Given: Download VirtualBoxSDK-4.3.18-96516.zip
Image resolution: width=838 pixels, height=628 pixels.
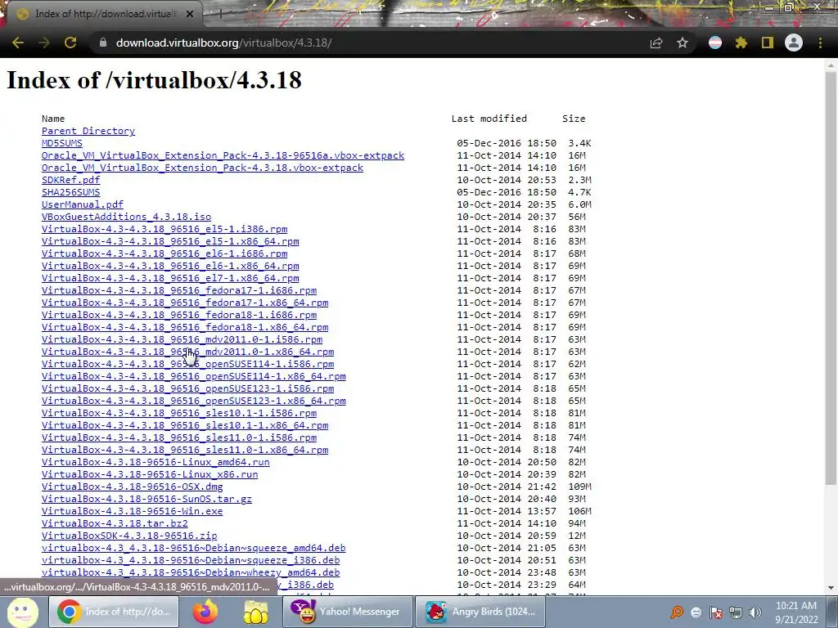Looking at the screenshot, I should coord(129,536).
